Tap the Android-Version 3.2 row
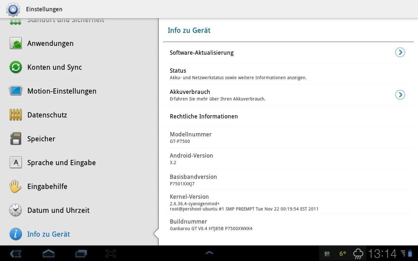 tap(288, 159)
